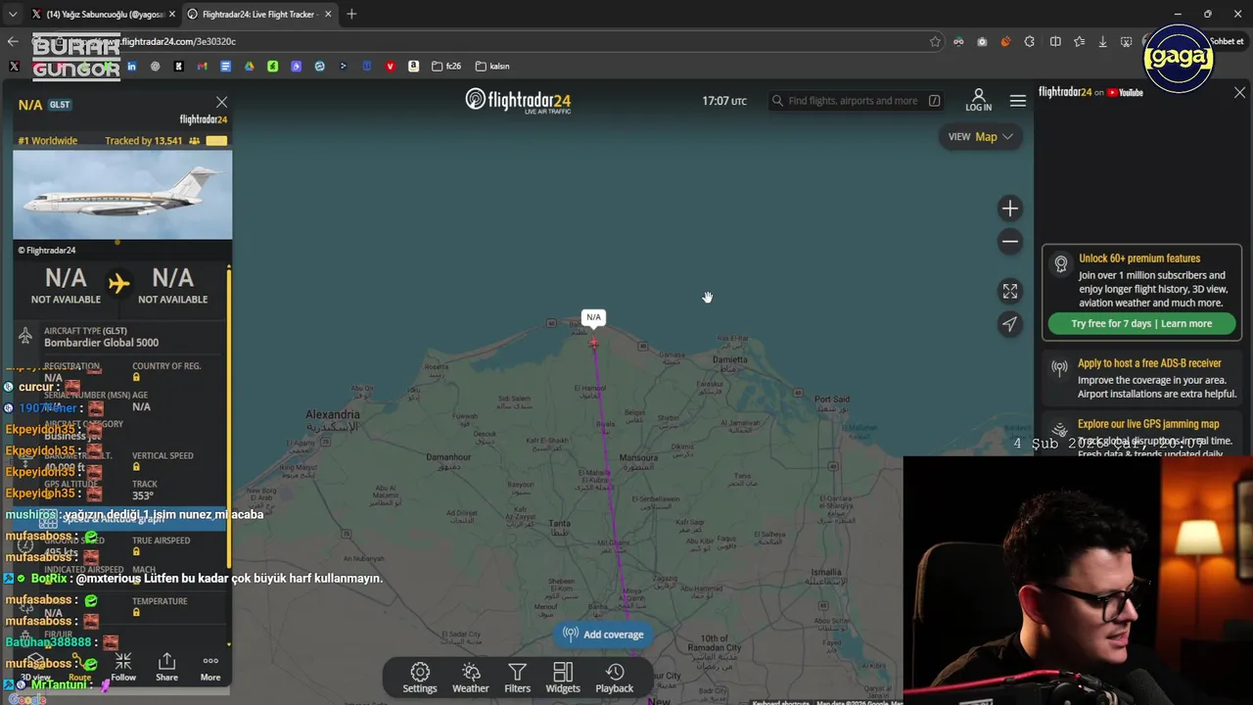The height and width of the screenshot is (705, 1253).
Task: Open the Amazon bookmark
Action: (x=413, y=67)
